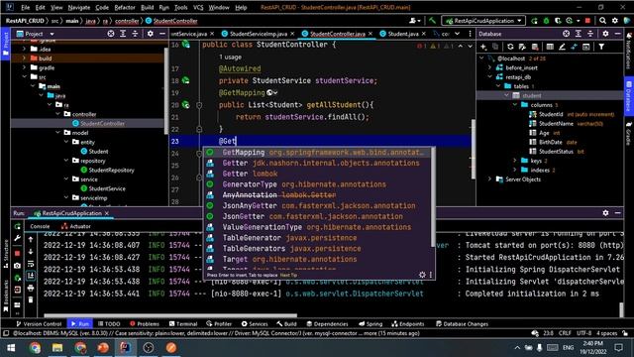Open the Navigate menu

point(79,7)
